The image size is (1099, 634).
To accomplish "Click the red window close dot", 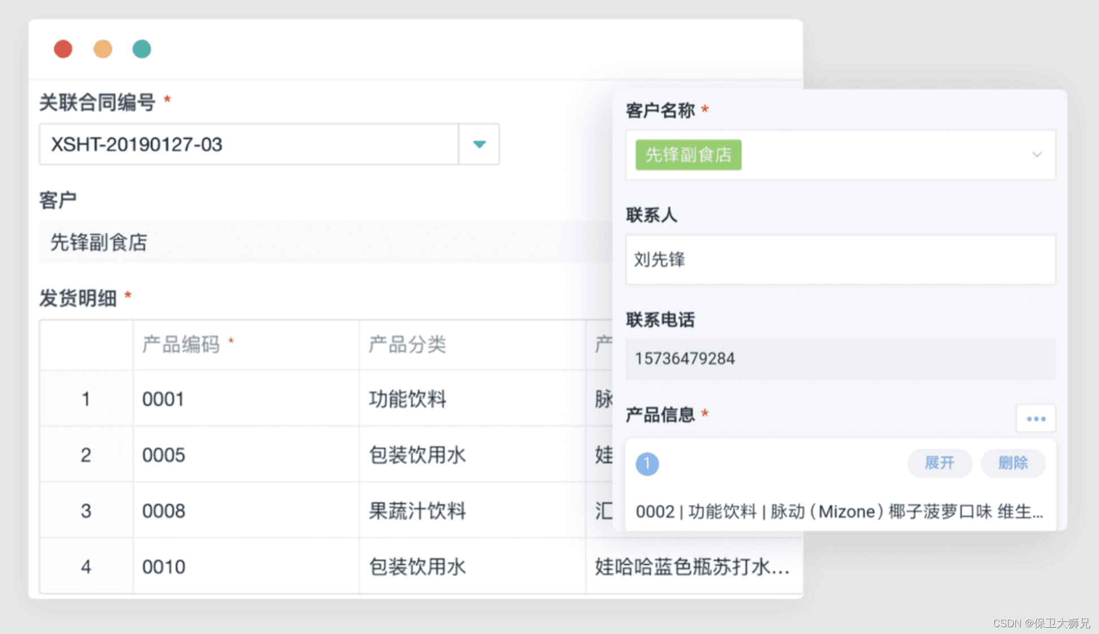I will point(63,49).
